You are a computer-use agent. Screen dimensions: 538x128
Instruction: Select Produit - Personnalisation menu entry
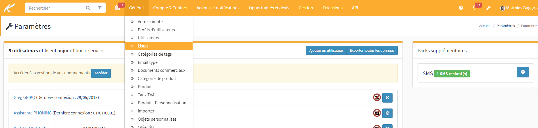point(159,103)
